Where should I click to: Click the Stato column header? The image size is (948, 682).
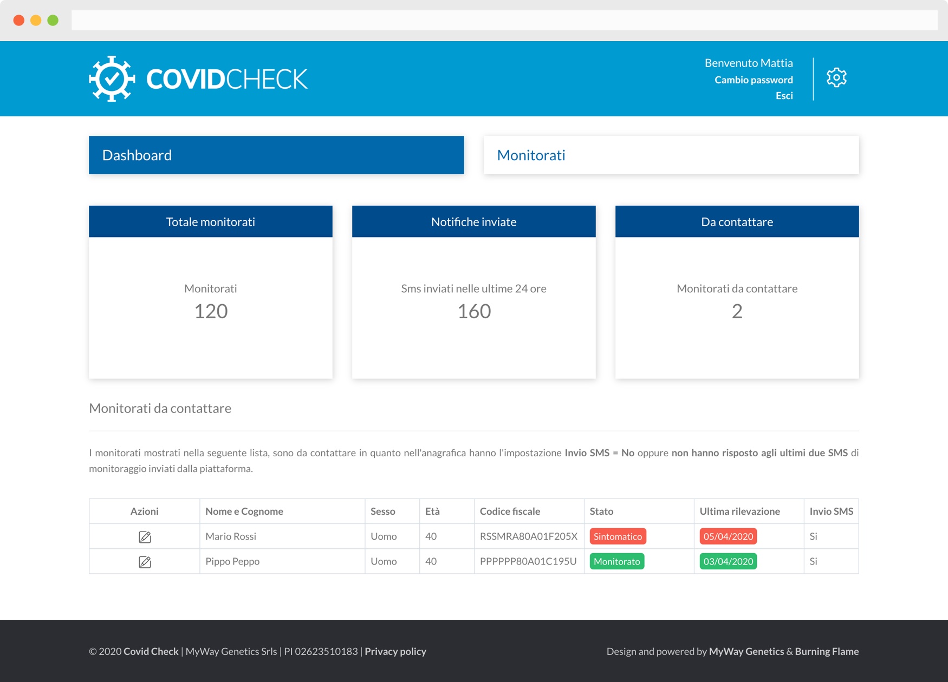pos(639,511)
